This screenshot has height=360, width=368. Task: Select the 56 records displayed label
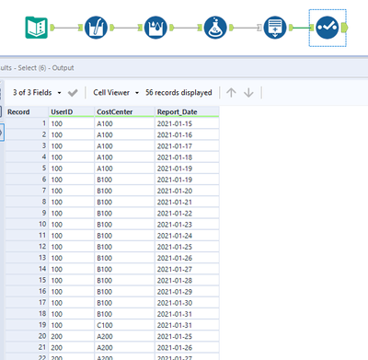pos(178,92)
